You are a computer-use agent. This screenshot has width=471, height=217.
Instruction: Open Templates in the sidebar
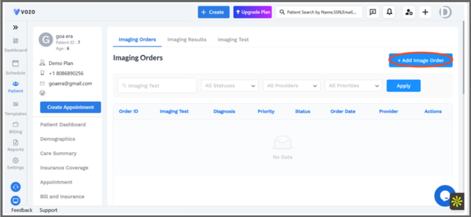(x=15, y=108)
